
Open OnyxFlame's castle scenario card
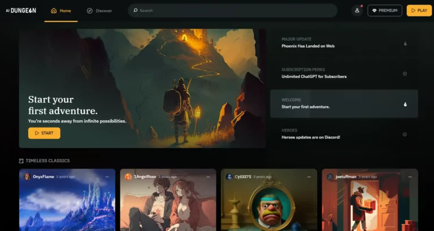pyautogui.click(x=67, y=200)
